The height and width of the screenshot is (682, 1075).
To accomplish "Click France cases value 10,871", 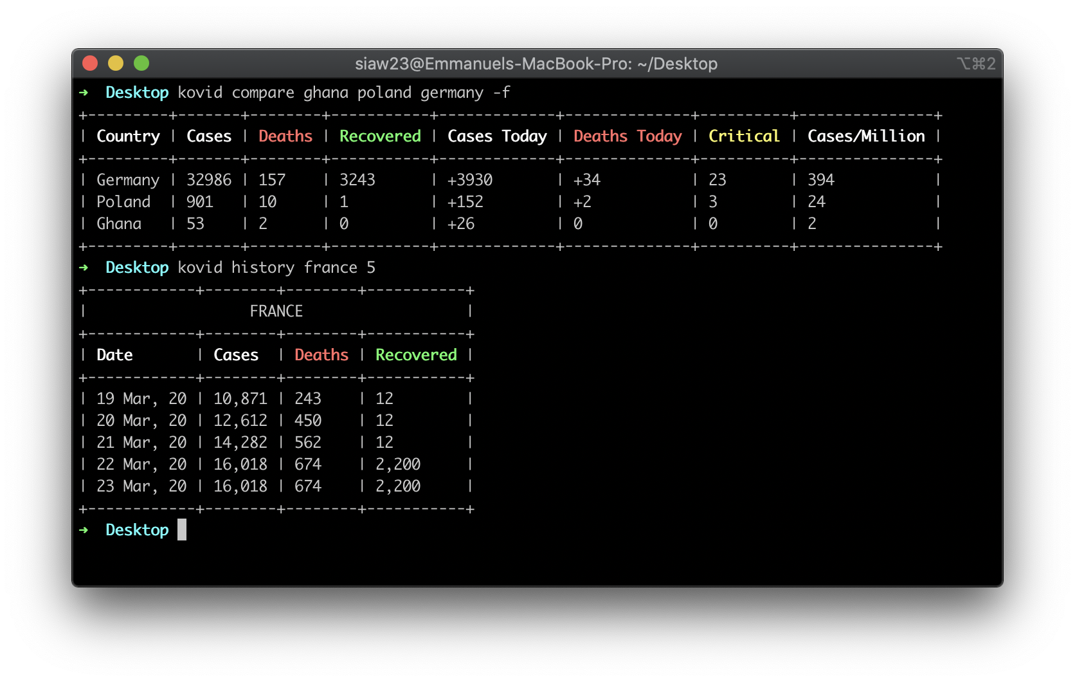I will [x=240, y=399].
